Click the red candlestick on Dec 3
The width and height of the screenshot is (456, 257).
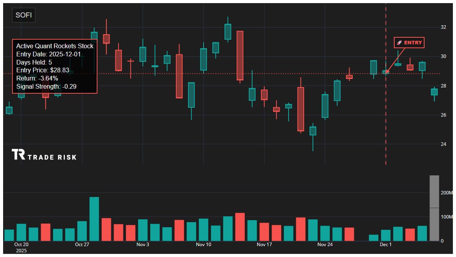tap(410, 67)
